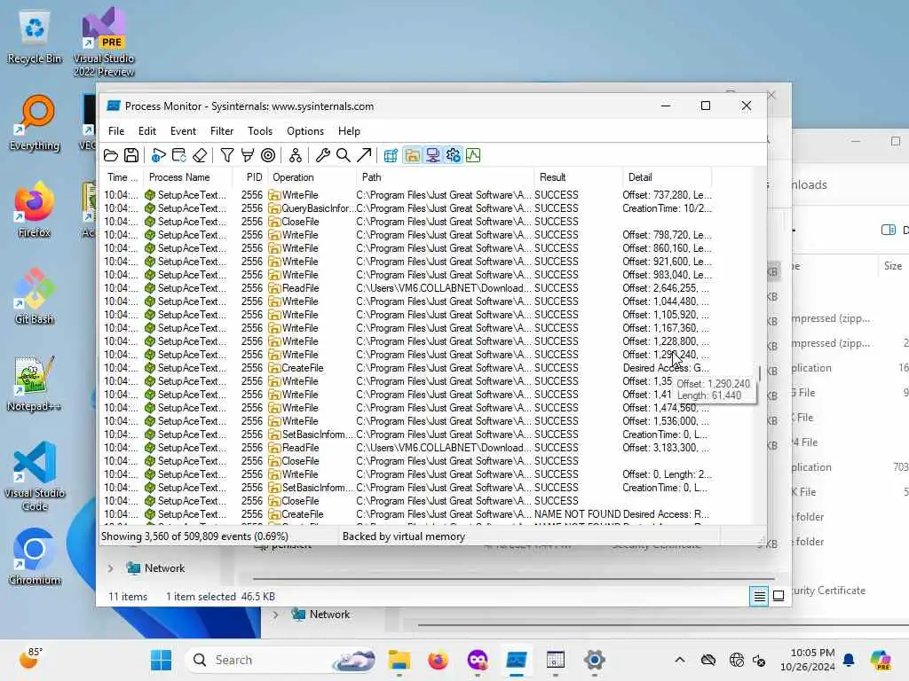Toggle event capture with the Capture icon
This screenshot has height=681, width=909.
pos(158,155)
